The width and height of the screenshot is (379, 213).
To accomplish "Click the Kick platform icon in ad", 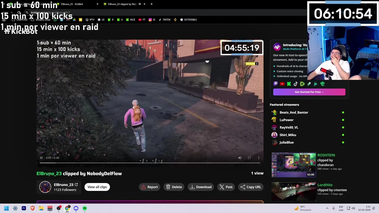I will (x=289, y=84).
